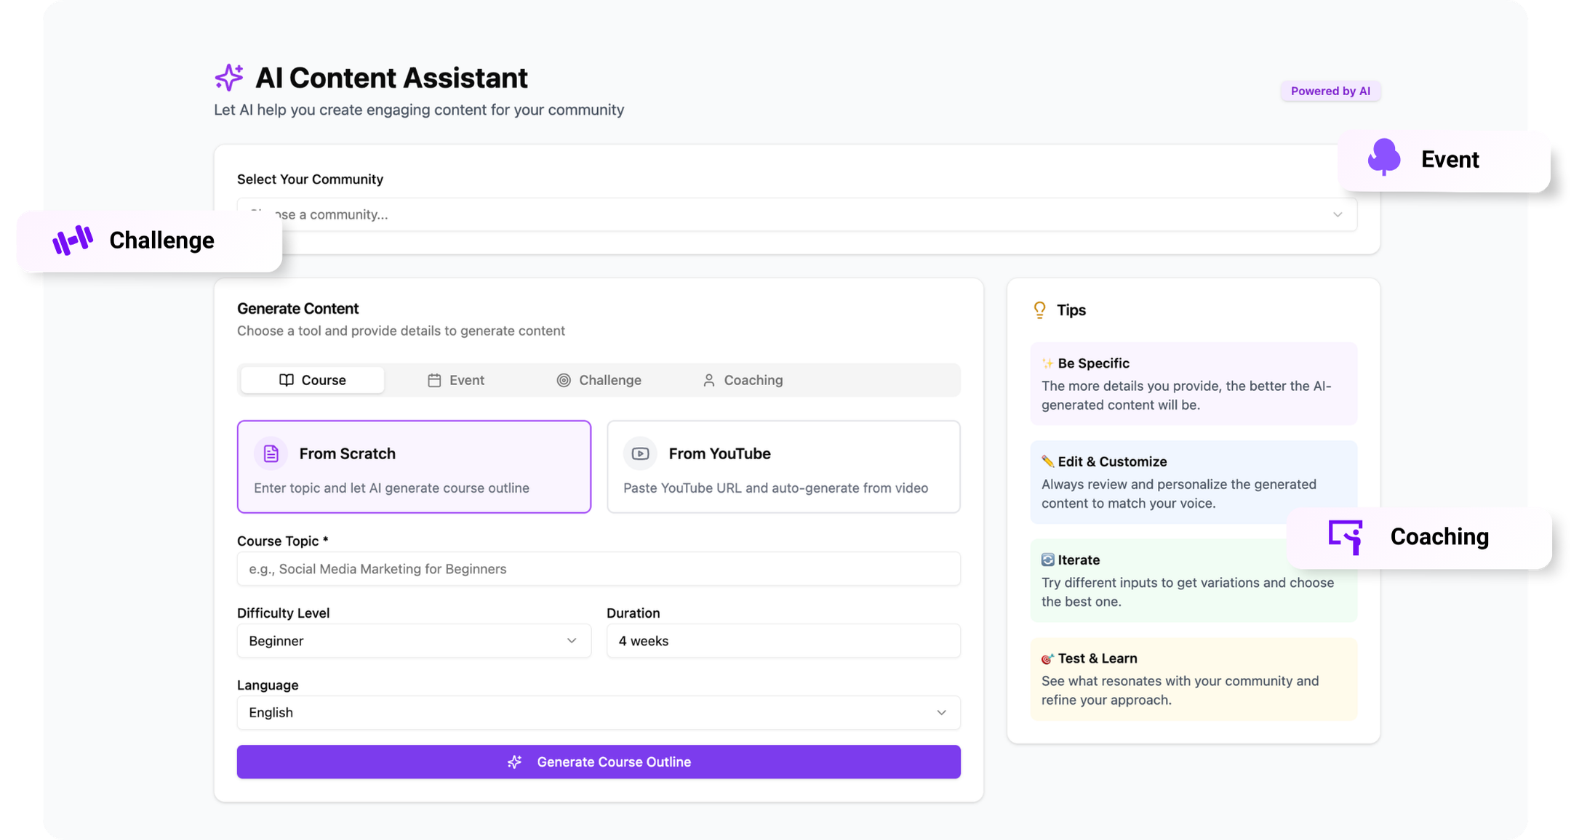Click the lightbulb icon next to Tips
The image size is (1571, 840).
tap(1039, 310)
